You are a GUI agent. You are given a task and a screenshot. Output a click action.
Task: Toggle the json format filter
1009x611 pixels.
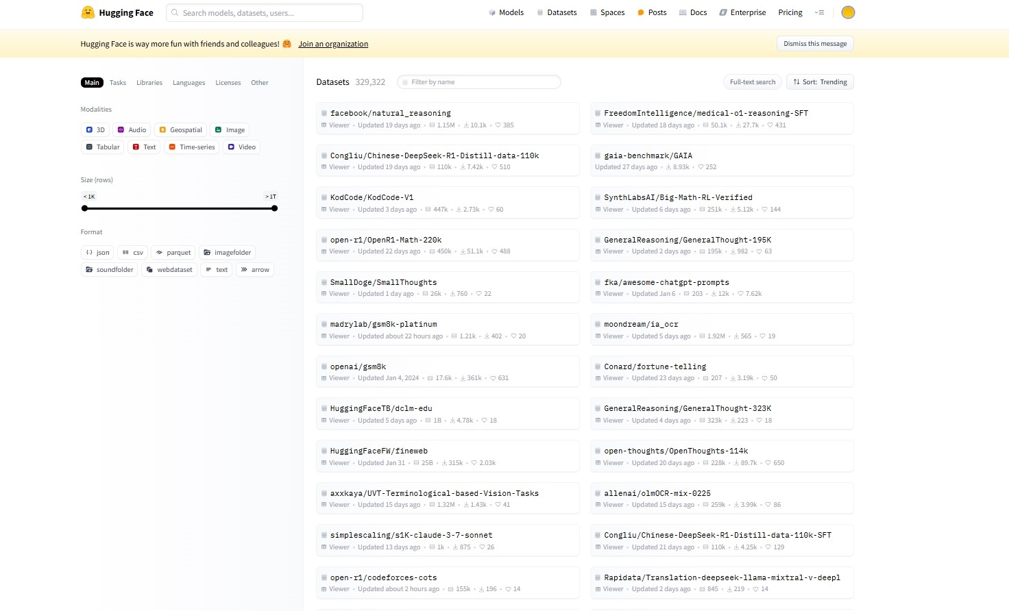[x=97, y=252]
